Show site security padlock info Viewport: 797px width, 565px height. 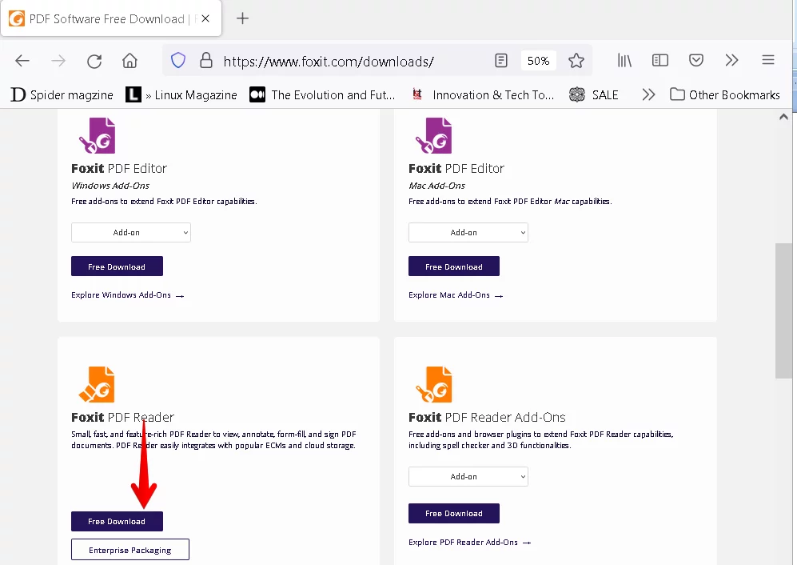(206, 61)
